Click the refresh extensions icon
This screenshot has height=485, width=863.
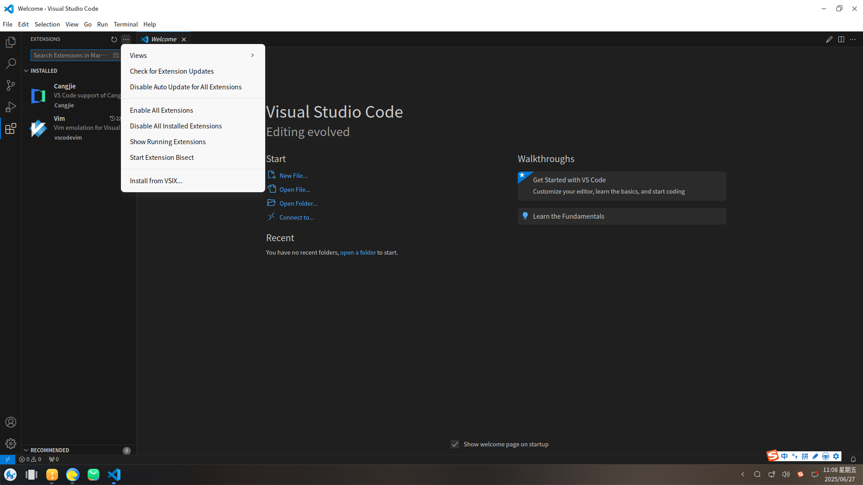pos(114,40)
